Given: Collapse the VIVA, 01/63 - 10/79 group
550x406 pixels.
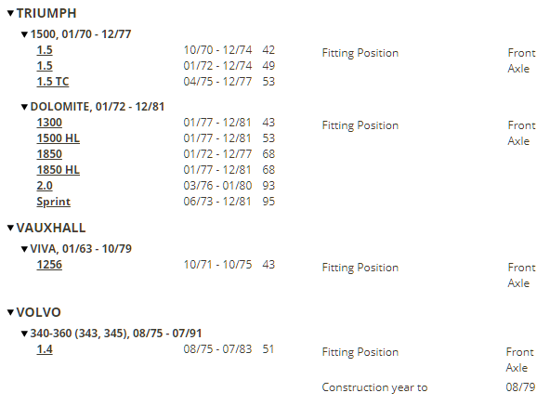Looking at the screenshot, I should click(24, 249).
